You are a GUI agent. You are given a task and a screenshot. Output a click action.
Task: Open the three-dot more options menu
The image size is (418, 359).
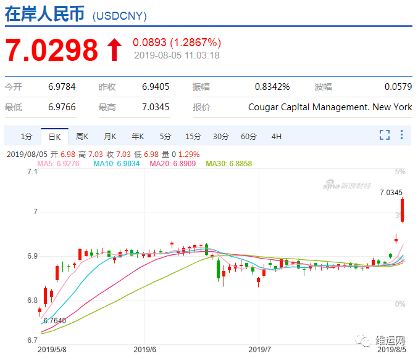401,135
